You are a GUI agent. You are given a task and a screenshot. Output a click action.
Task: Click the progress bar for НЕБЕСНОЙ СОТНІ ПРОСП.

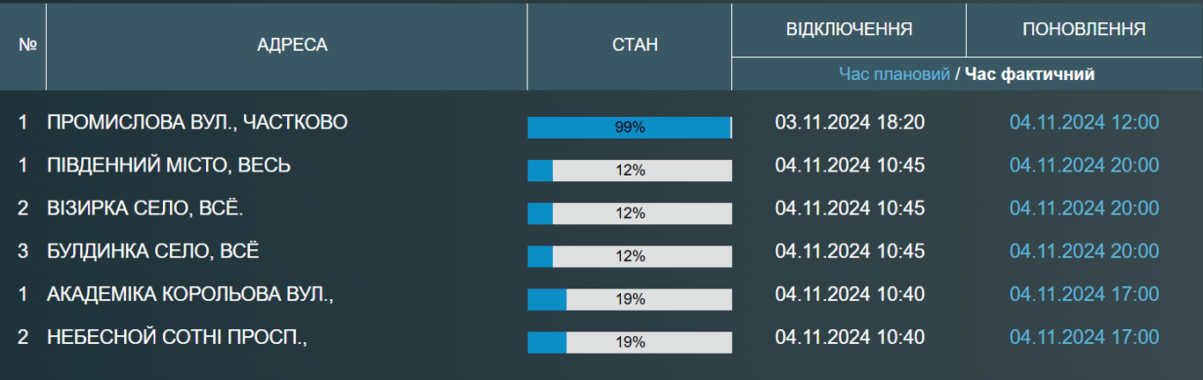pos(630,343)
